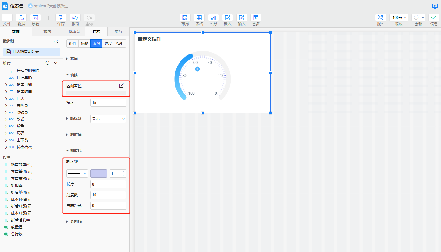This screenshot has width=441, height=252.
Task: Open the 轴标签 display dropdown
Action: 108,119
